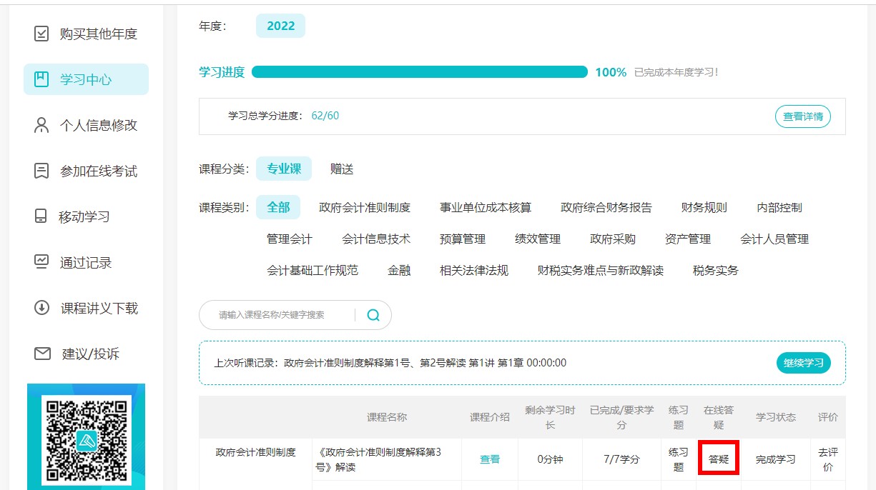The width and height of the screenshot is (876, 490).
Task: Open 查看详情 for credit progress
Action: coord(802,116)
